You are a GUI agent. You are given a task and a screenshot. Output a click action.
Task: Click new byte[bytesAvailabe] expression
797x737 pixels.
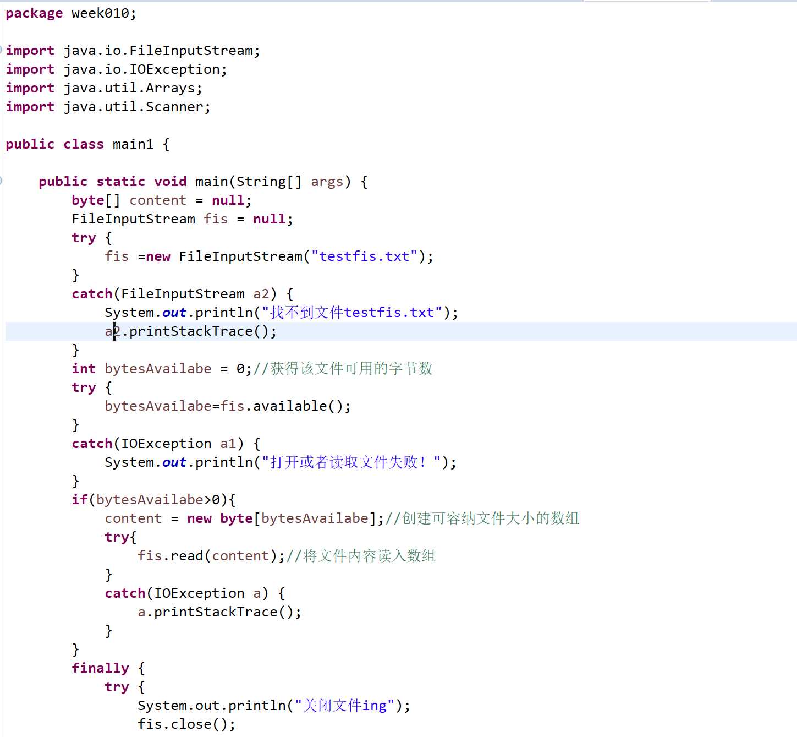(x=282, y=518)
